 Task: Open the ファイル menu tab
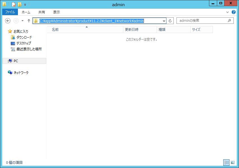click(10, 12)
